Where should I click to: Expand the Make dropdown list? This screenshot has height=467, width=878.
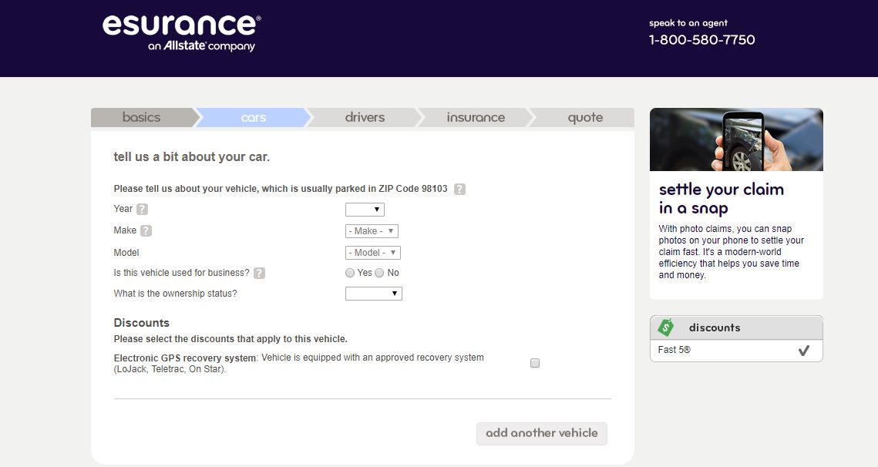(x=372, y=231)
